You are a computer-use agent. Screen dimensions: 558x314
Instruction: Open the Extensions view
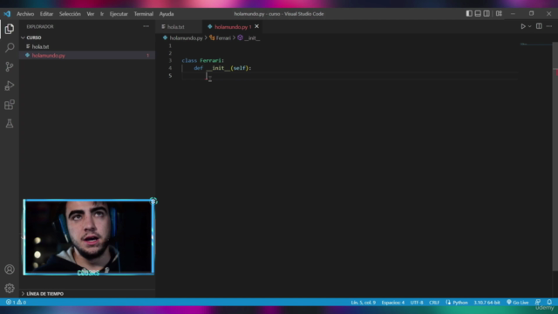pyautogui.click(x=10, y=105)
